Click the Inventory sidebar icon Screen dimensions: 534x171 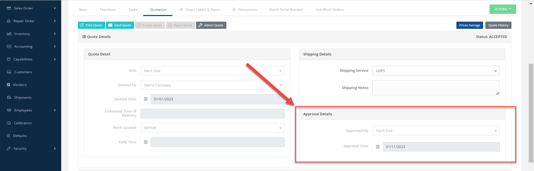pyautogui.click(x=9, y=34)
